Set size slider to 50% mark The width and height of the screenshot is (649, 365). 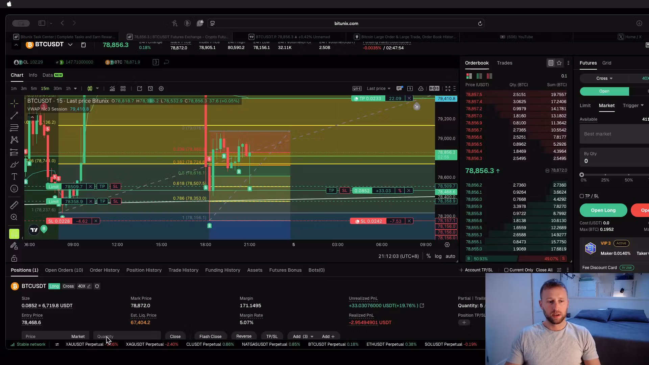pyautogui.click(x=629, y=175)
